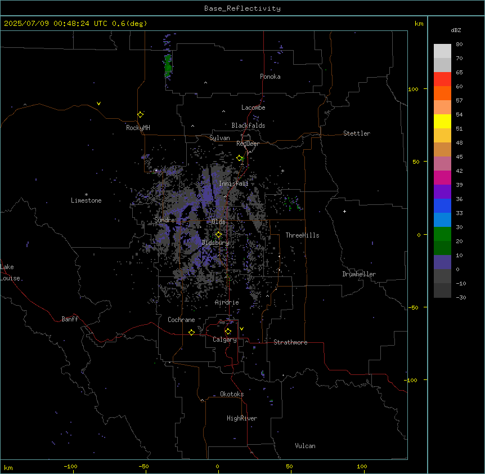Click the Airdrie label
The width and height of the screenshot is (485, 474).
(x=227, y=302)
